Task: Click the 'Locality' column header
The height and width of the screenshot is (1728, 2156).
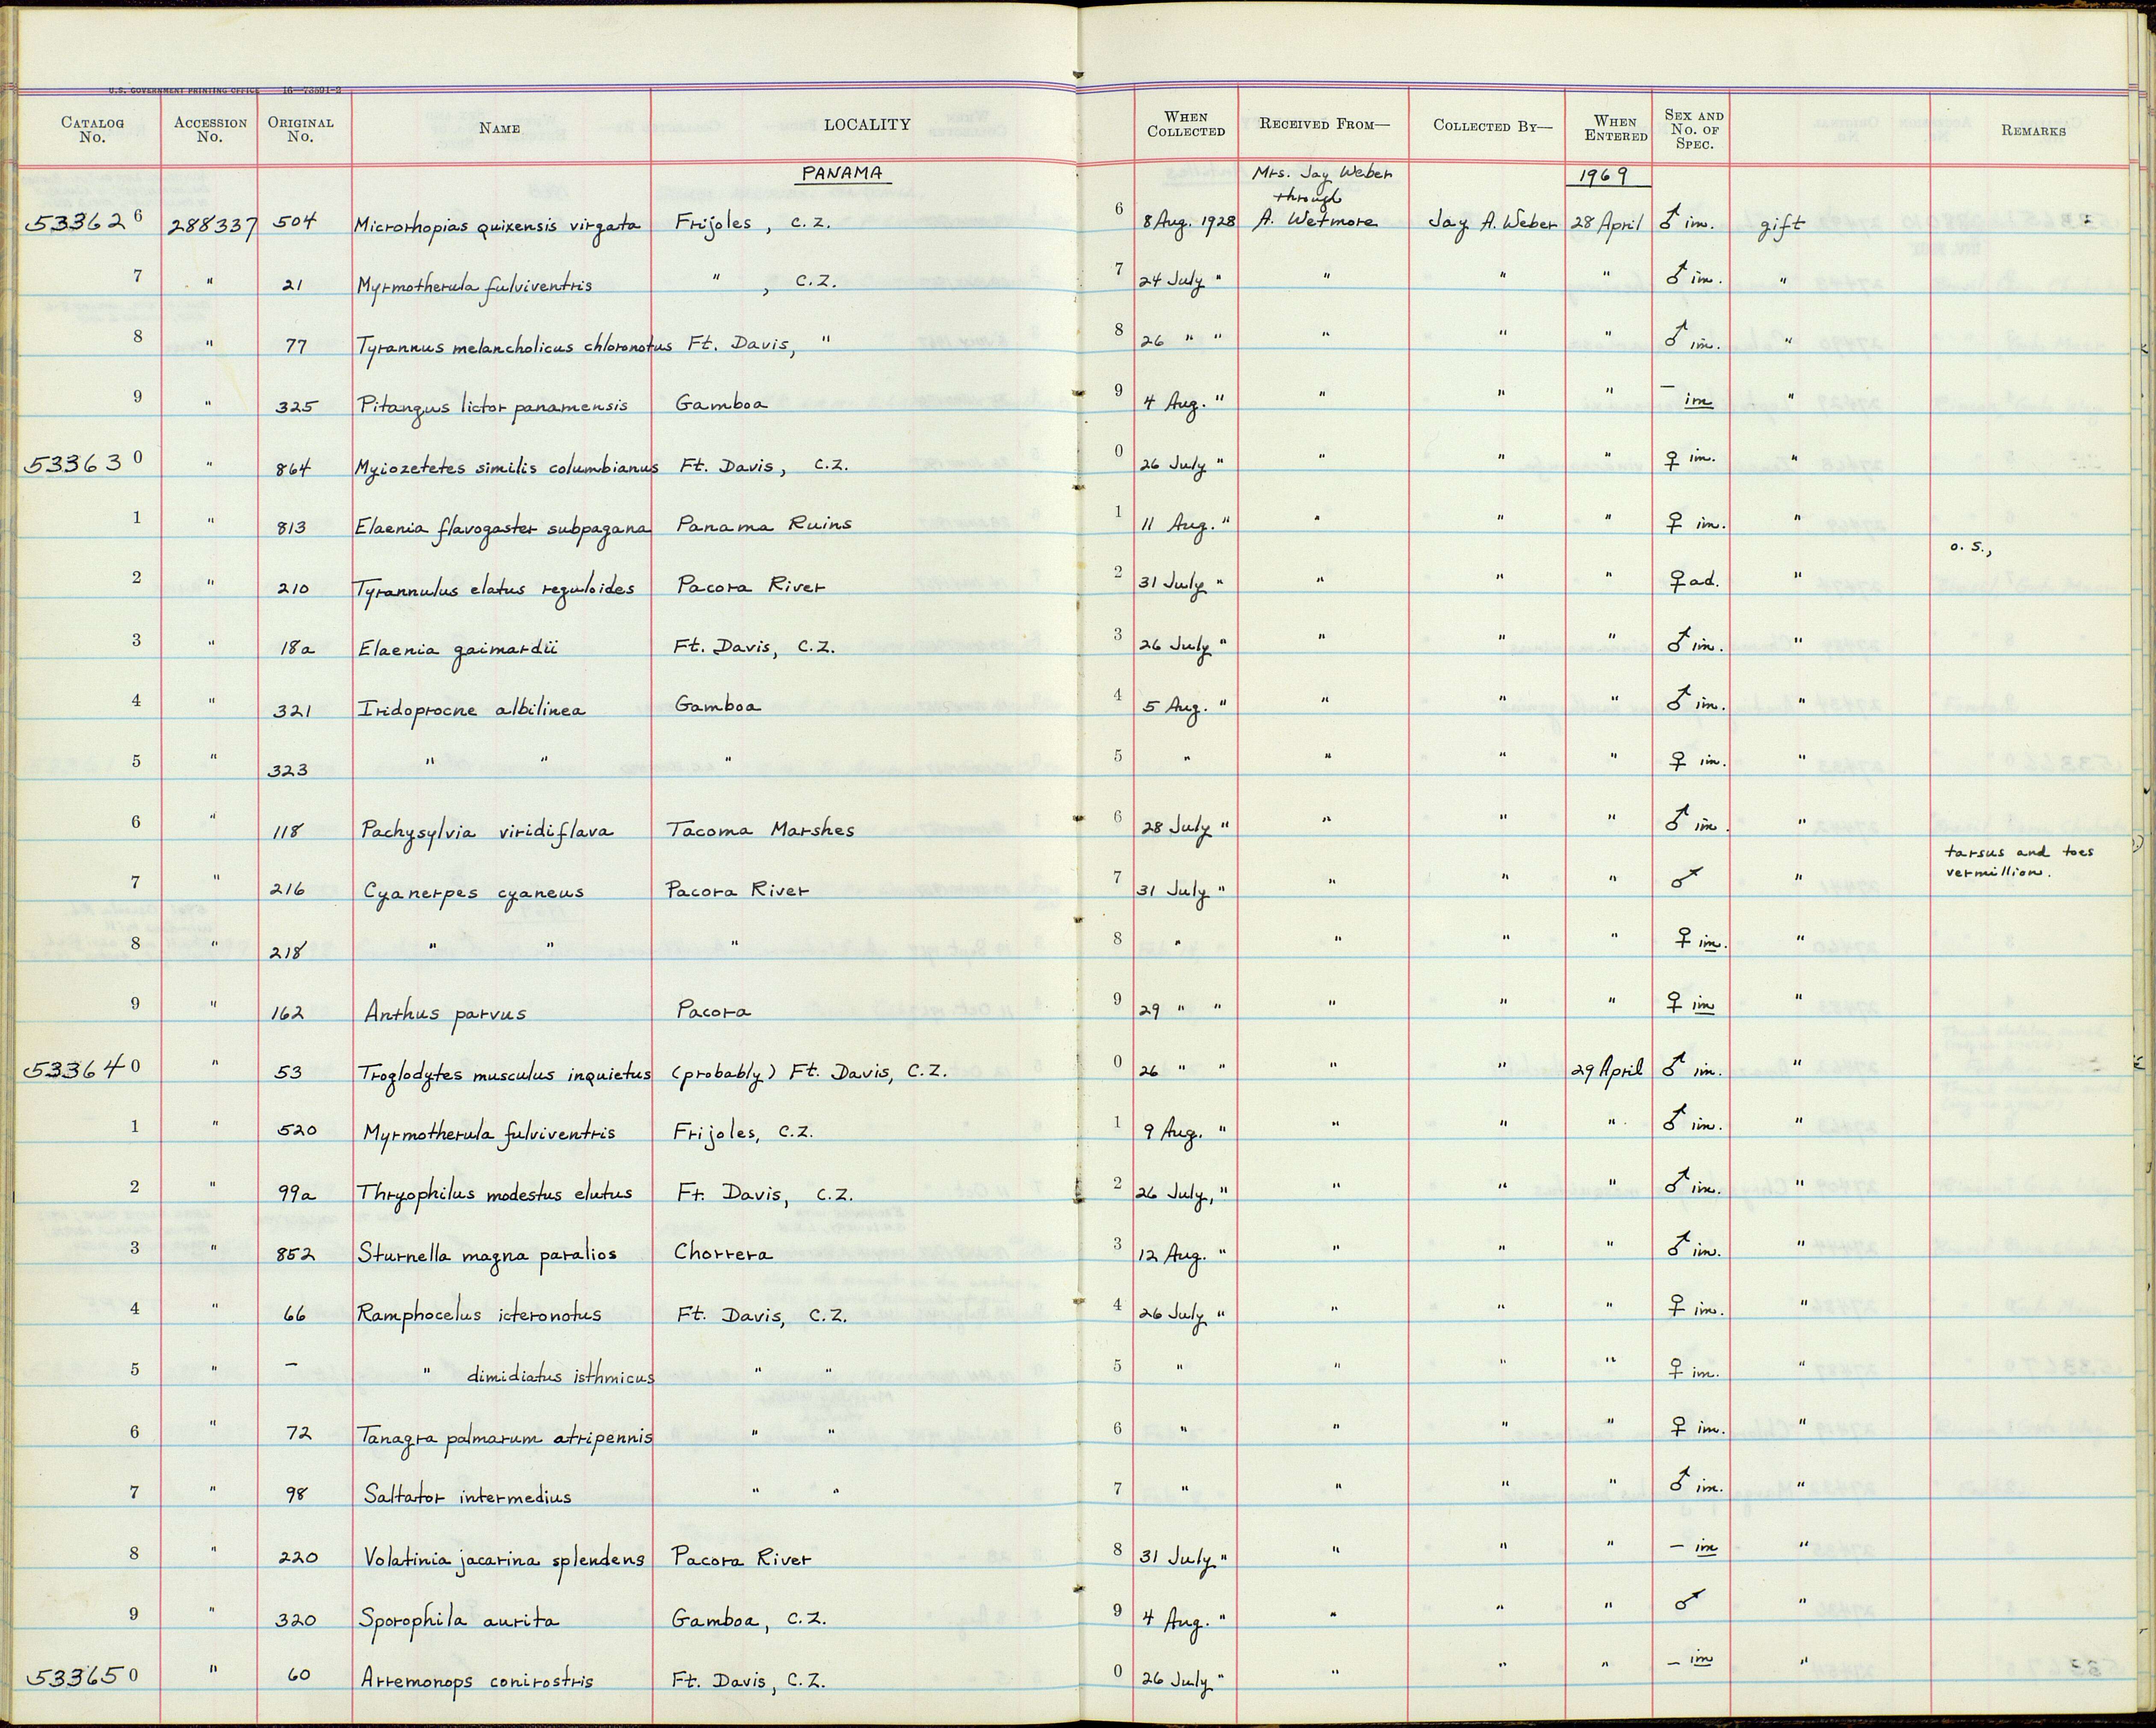Action: point(867,125)
